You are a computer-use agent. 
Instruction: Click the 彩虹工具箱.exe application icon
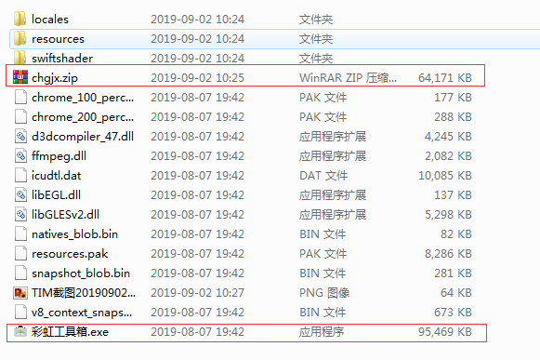[20, 331]
